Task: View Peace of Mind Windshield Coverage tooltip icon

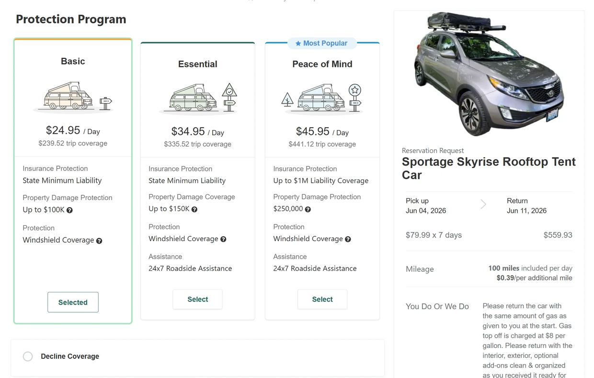Action: (x=348, y=239)
